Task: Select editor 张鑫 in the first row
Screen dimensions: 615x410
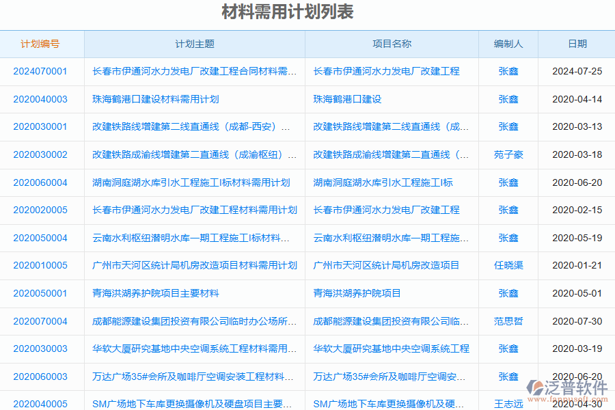Action: (508, 71)
